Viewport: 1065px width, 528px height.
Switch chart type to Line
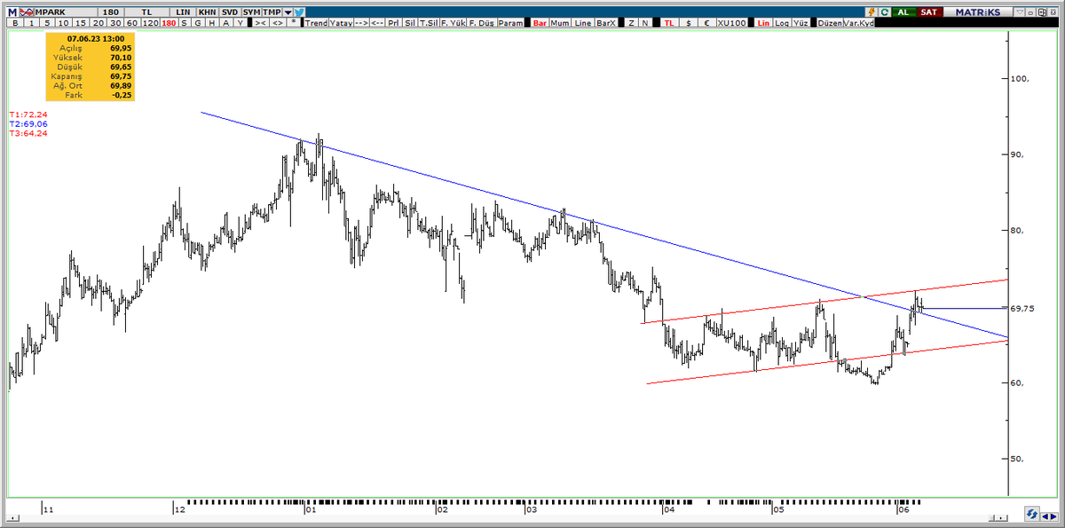tap(583, 23)
